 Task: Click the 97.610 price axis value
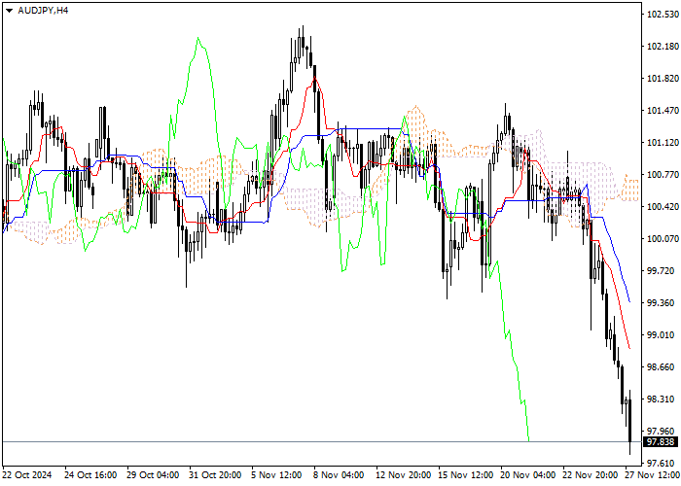pos(661,463)
